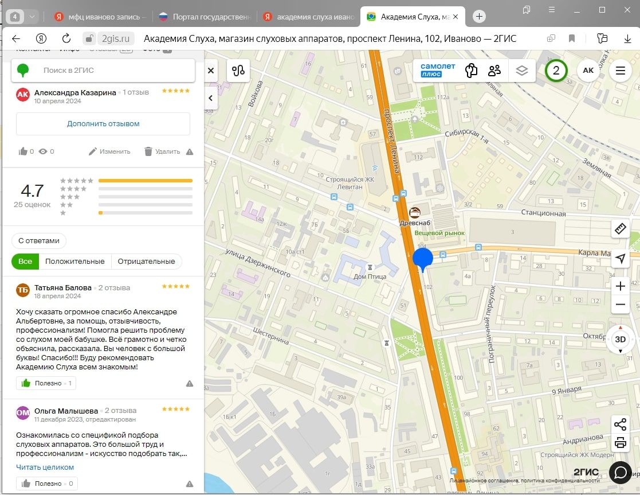Mark Татьяна Балова's review as 'Полезно'
The image size is (640, 495).
click(46, 383)
